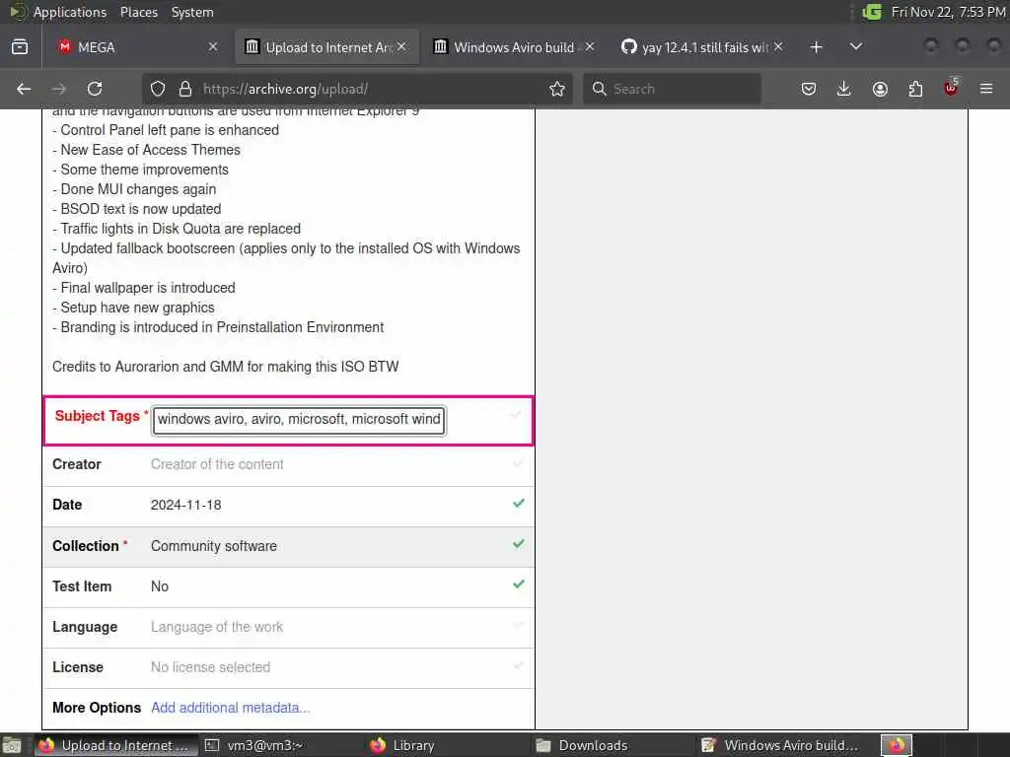Screen dimensions: 1010x757
Task: Open a new browser tab
Action: pos(816,47)
